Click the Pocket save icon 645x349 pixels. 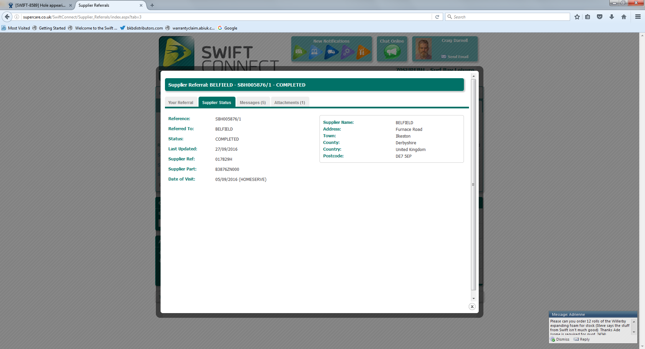(600, 17)
